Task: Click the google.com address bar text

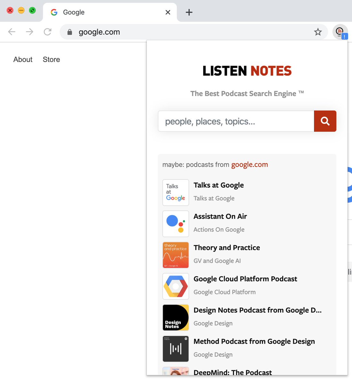Action: click(x=99, y=32)
